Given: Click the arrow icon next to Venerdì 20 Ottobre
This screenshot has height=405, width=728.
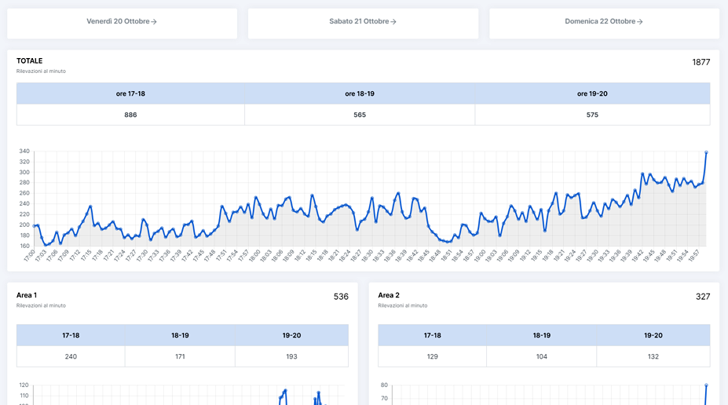Looking at the screenshot, I should pyautogui.click(x=154, y=22).
